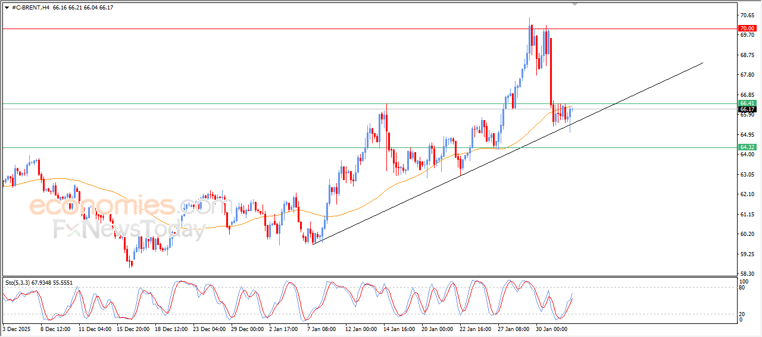Click the 58.30 price axis label
762x337 pixels.
[x=747, y=274]
